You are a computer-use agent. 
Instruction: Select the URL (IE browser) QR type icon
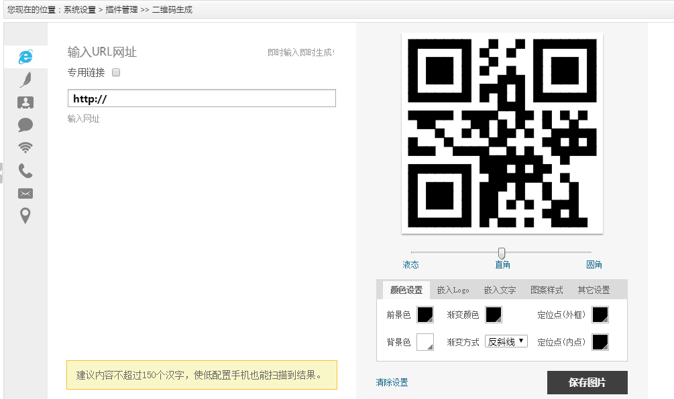pyautogui.click(x=25, y=57)
